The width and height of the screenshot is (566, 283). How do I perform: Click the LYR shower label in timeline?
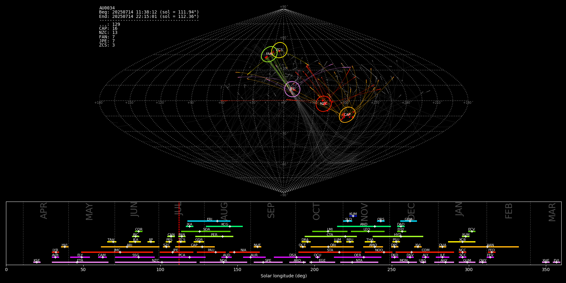click(55, 250)
